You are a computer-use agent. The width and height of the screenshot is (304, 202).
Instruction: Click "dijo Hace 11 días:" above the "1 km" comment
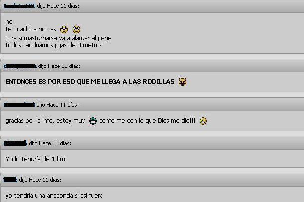50,143
